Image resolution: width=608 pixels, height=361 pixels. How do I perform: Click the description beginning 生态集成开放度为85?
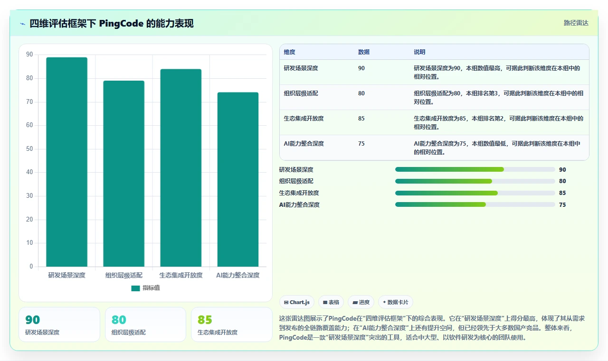pos(499,122)
